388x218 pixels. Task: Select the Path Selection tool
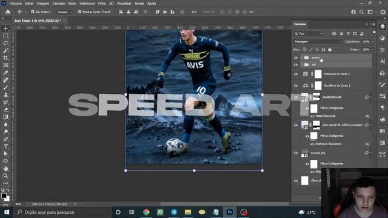[x=5, y=154]
